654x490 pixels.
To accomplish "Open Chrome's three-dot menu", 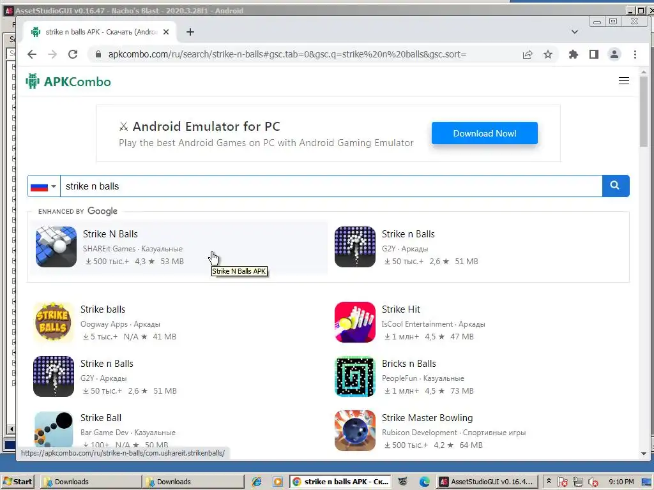I will pos(635,54).
